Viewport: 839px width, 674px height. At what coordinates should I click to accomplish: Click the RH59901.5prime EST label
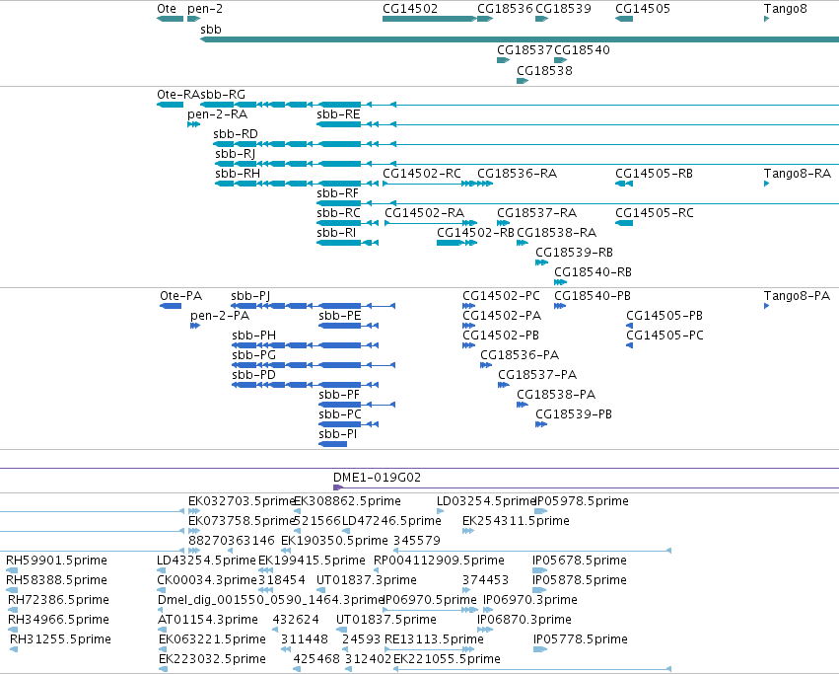coord(57,561)
